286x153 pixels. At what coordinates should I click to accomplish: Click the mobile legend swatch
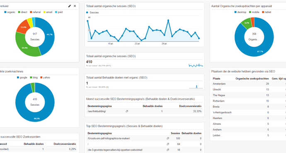[x=250, y=12]
